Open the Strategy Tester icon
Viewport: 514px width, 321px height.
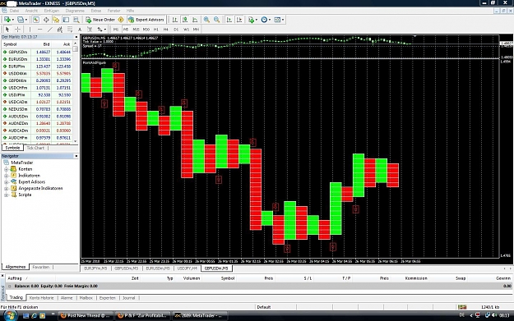[x=76, y=20]
